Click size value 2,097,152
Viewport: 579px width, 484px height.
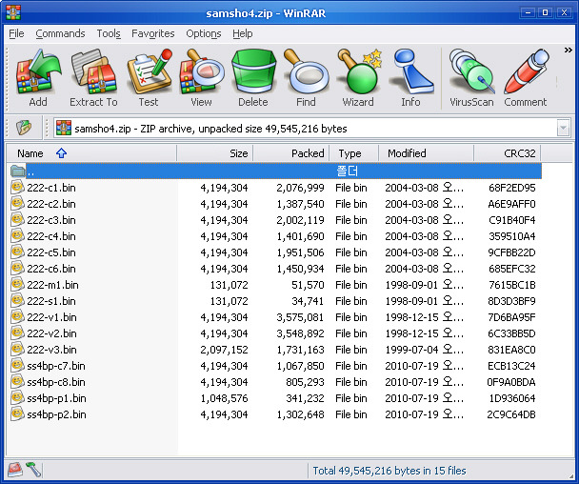coord(224,350)
